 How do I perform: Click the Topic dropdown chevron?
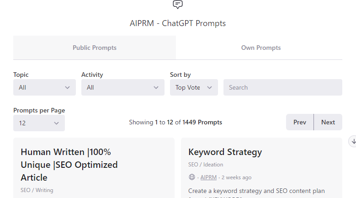[x=67, y=87]
